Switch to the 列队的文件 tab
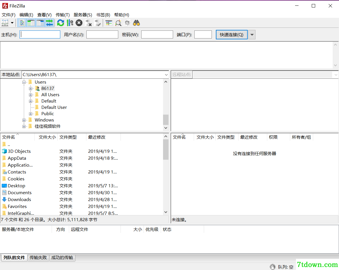Screen dimensions: 339x270 coord(14,258)
